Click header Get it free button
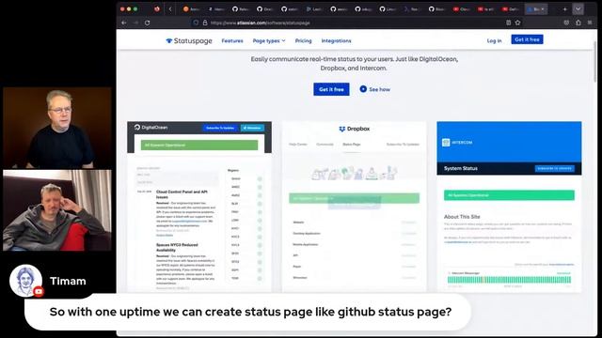 coord(527,39)
